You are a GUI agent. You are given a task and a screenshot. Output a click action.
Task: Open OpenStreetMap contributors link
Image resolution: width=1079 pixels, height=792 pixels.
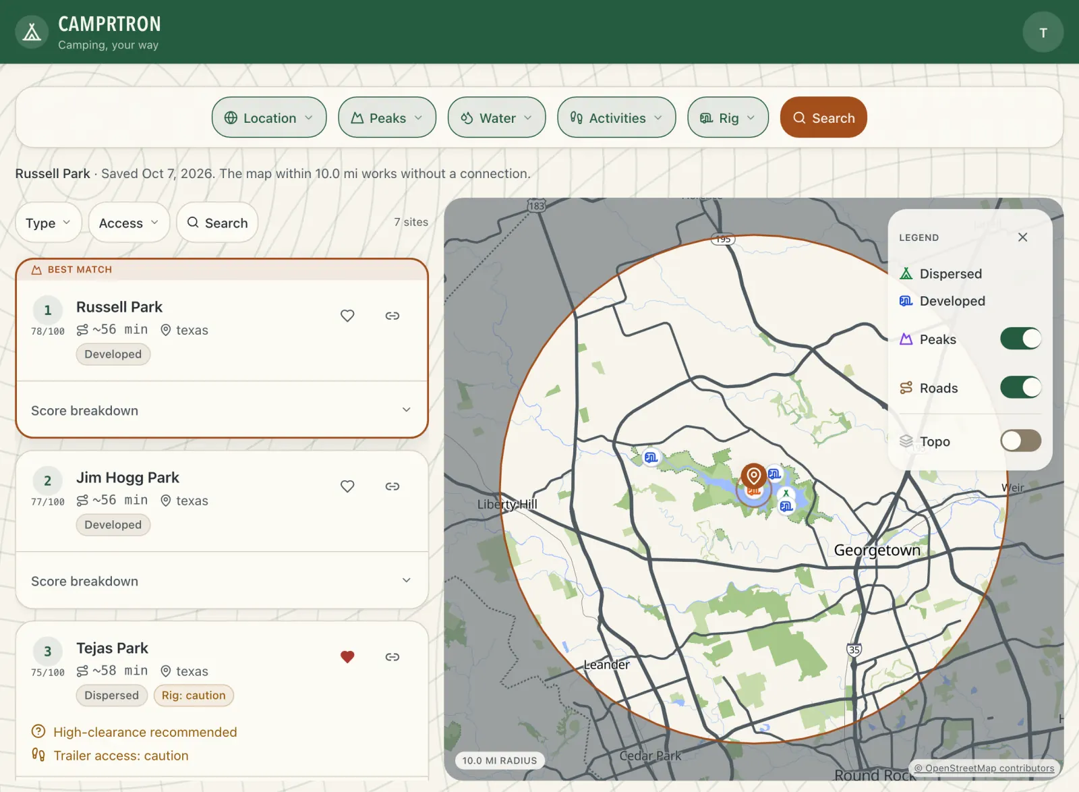pyautogui.click(x=984, y=768)
